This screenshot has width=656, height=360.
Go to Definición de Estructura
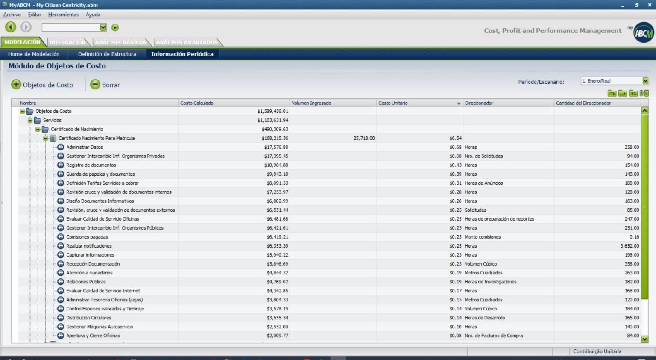(107, 54)
